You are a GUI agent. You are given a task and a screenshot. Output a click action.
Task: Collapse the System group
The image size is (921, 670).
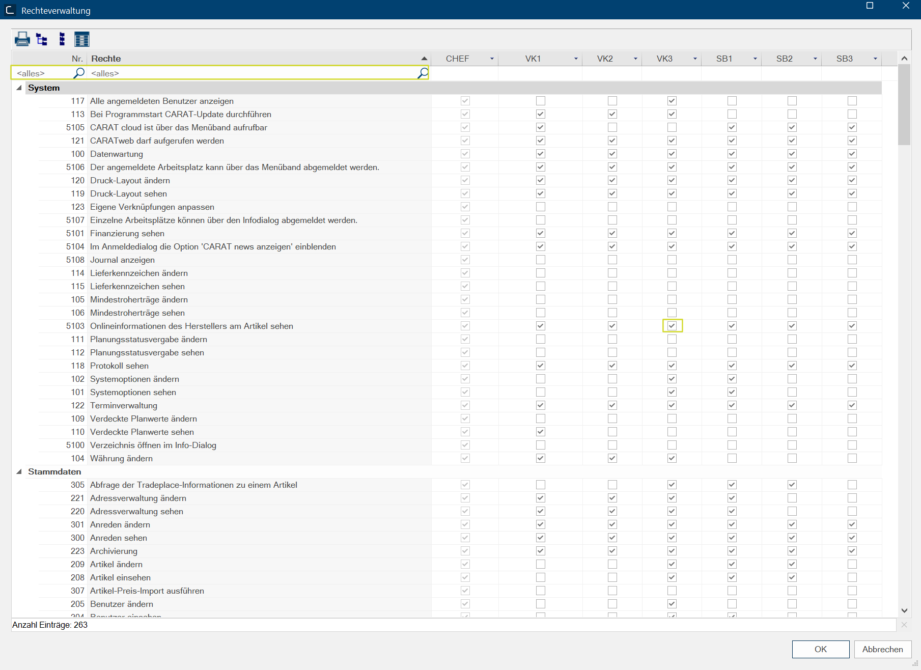click(19, 88)
